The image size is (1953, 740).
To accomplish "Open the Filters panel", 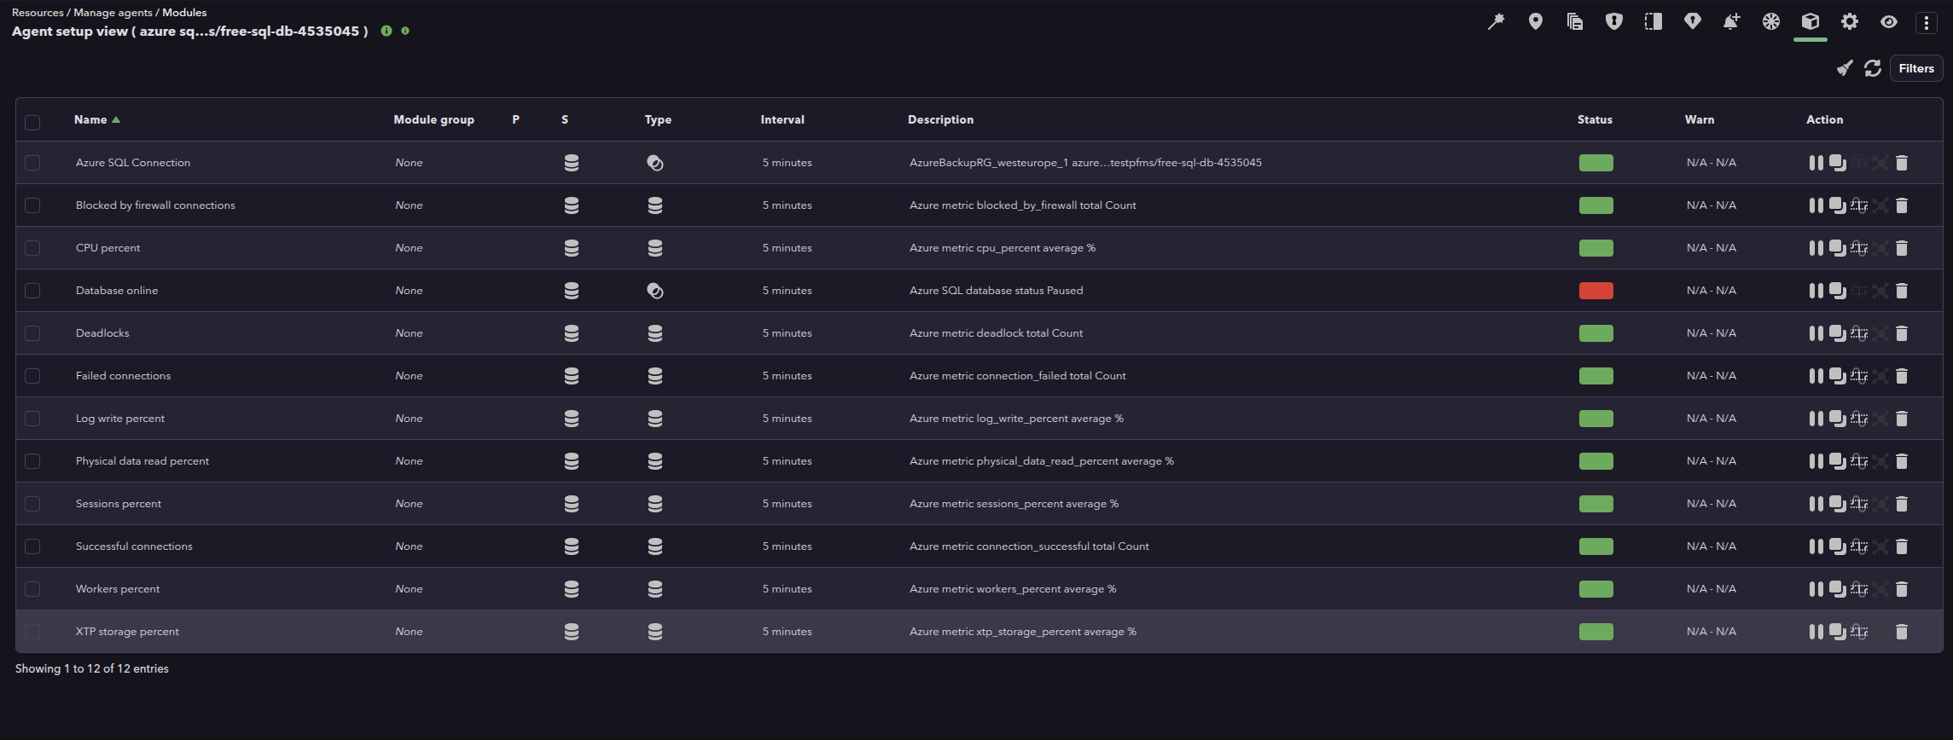I will [1916, 68].
